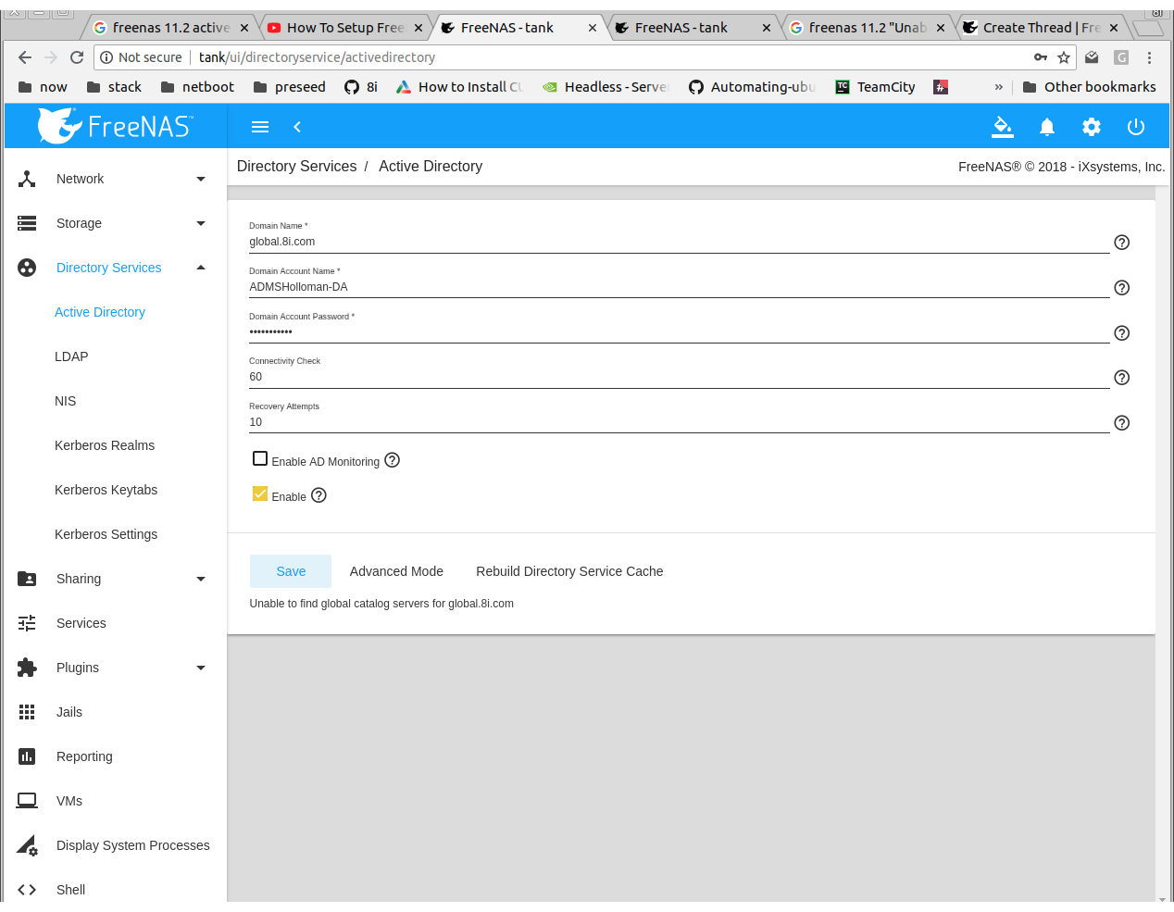Click the Shell code icon in the sidebar

tap(27, 890)
